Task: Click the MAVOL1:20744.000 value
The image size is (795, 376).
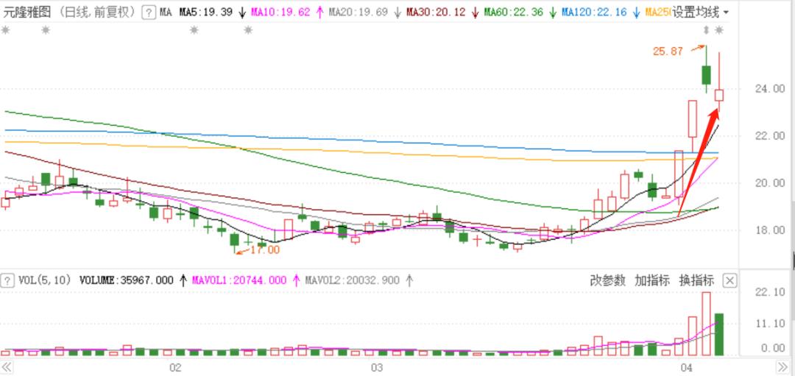Action: click(239, 280)
